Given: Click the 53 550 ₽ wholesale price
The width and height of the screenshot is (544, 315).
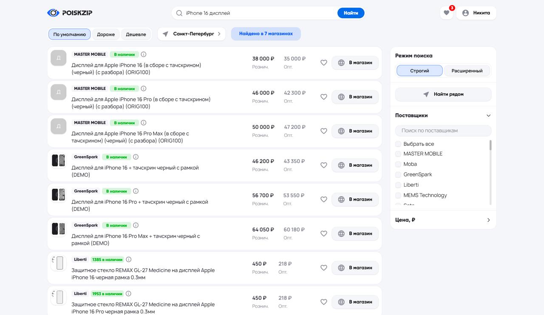Looking at the screenshot, I should click(294, 196).
